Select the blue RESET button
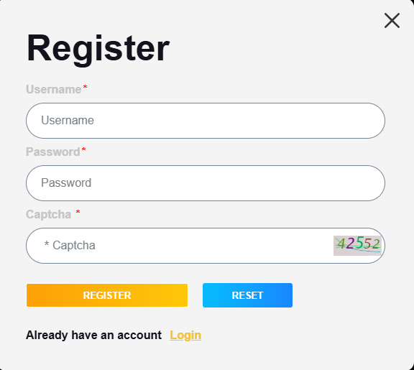 tap(247, 295)
